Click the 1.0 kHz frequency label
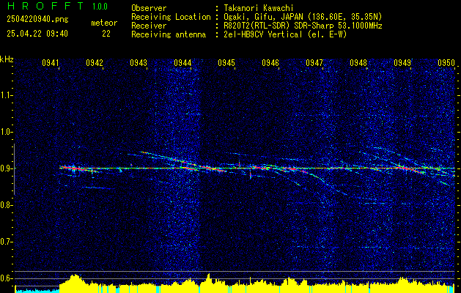461x293 pixels. click(x=7, y=132)
